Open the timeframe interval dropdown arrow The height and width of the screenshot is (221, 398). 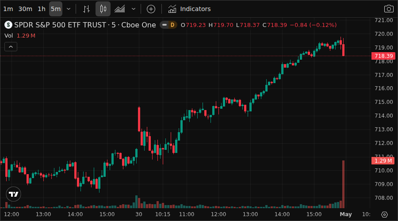tap(69, 9)
